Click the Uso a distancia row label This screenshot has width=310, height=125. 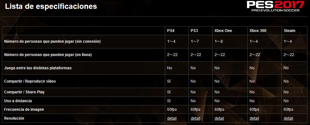18,101
